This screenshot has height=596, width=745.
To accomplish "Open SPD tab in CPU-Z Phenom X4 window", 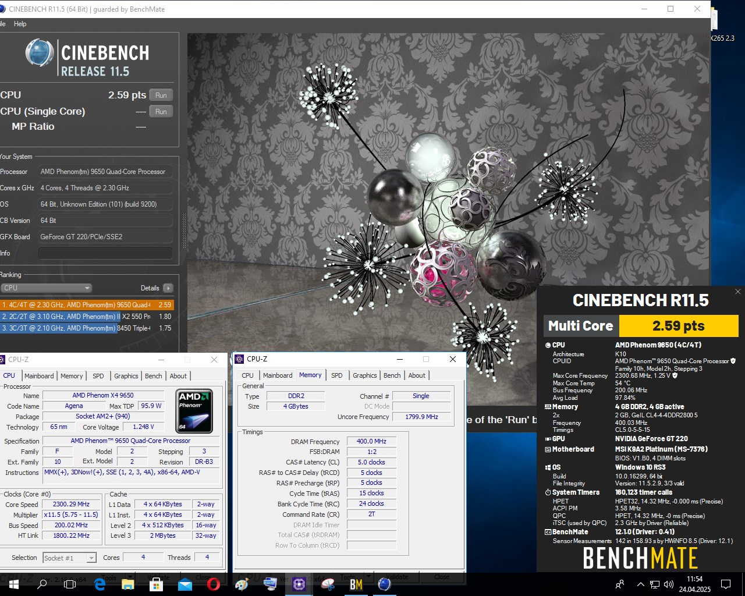I will 98,376.
